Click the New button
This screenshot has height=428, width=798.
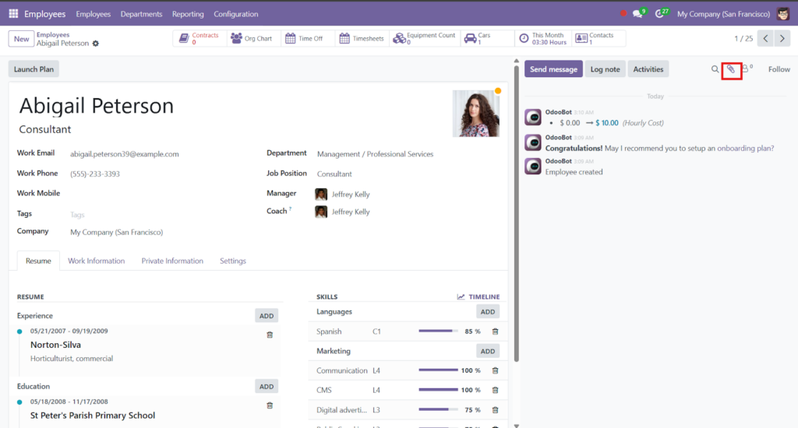pos(21,39)
